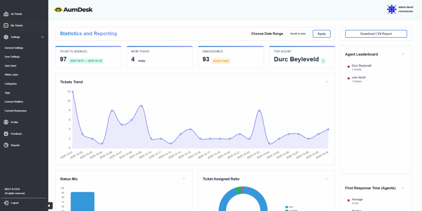Click the 2025-10-09 peak data point
The width and height of the screenshot is (422, 211).
click(x=141, y=105)
